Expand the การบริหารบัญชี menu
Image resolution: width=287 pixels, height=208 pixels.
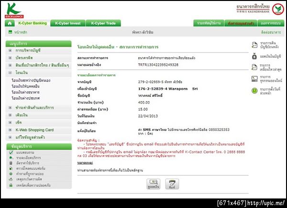10,50
